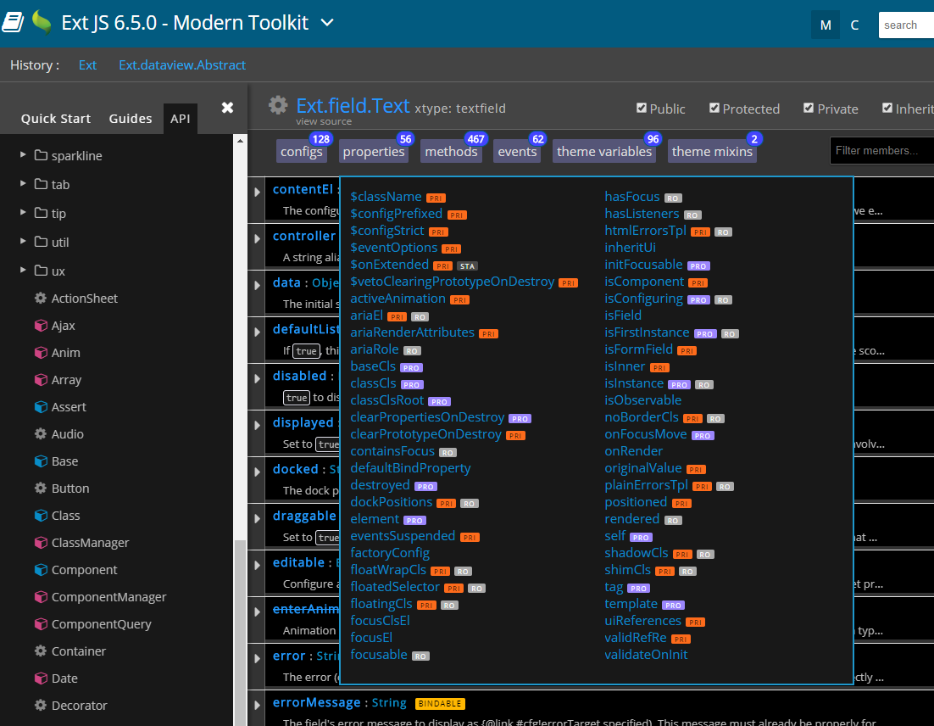
Task: Click the ActionSheet gear icon
Action: pyautogui.click(x=41, y=298)
